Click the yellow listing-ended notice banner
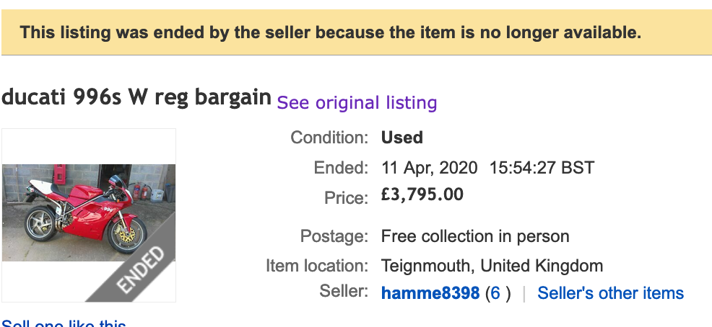 point(356,32)
